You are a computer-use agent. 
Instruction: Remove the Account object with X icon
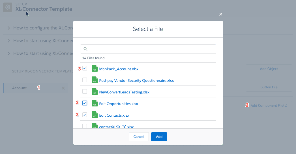pos(63,88)
